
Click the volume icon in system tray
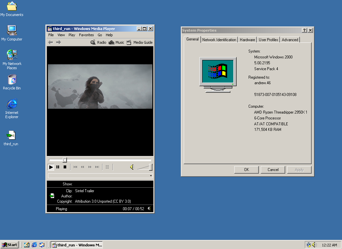[314, 245]
